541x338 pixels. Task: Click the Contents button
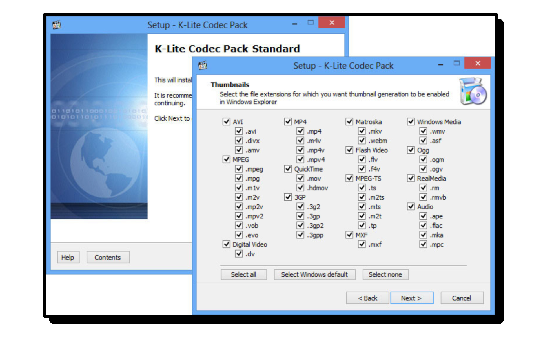pyautogui.click(x=108, y=257)
